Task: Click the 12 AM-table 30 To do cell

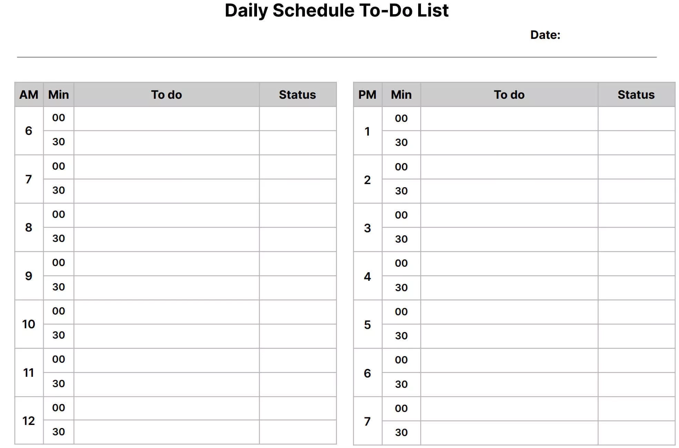Action: tap(166, 432)
